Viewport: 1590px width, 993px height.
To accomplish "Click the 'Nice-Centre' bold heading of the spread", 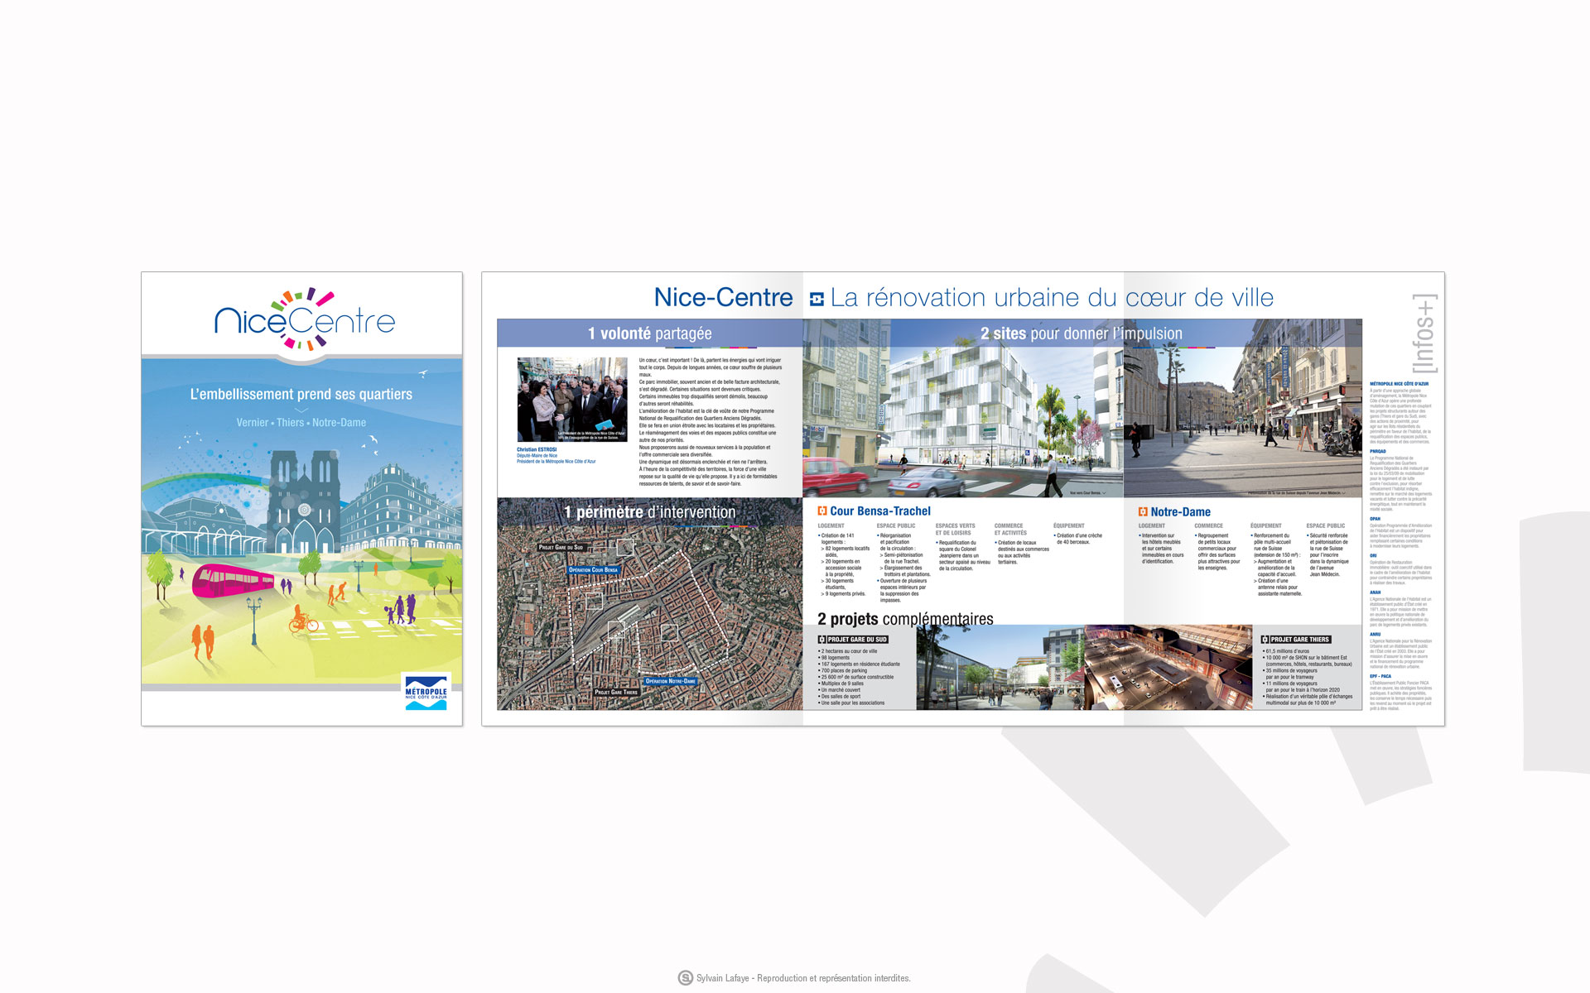I will point(723,298).
